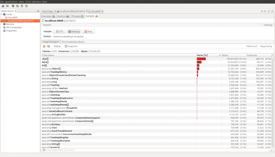
Task: Close the localhost:8808 document tab
Action: tap(87, 11)
